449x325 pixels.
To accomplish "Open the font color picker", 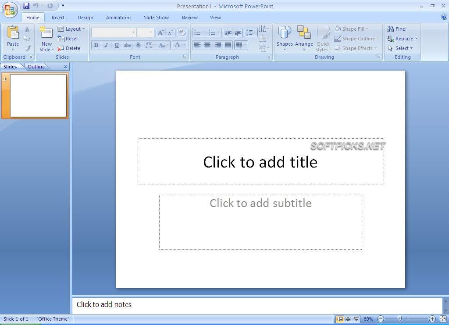I will 180,45.
